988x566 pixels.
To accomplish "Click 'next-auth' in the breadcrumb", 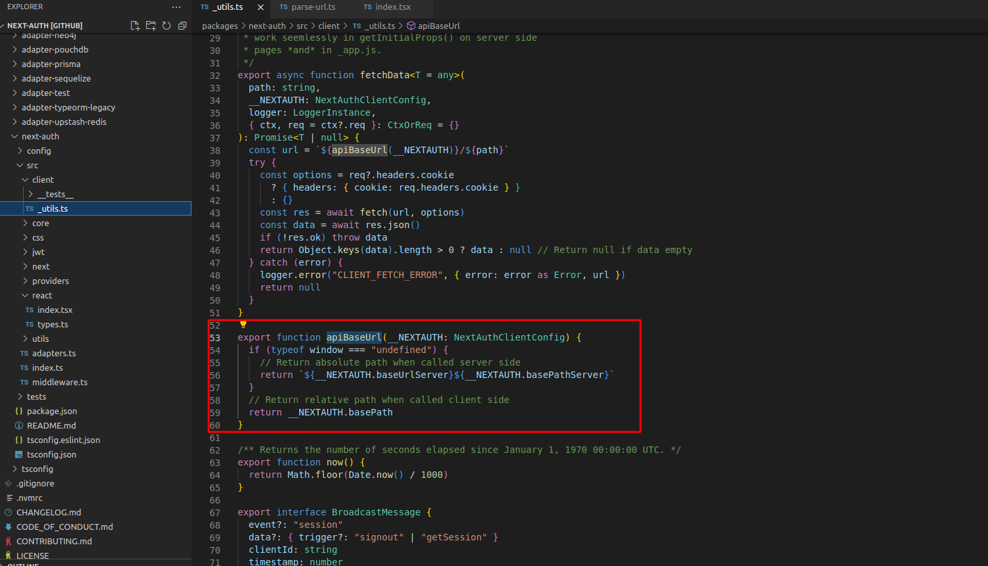I will click(267, 26).
